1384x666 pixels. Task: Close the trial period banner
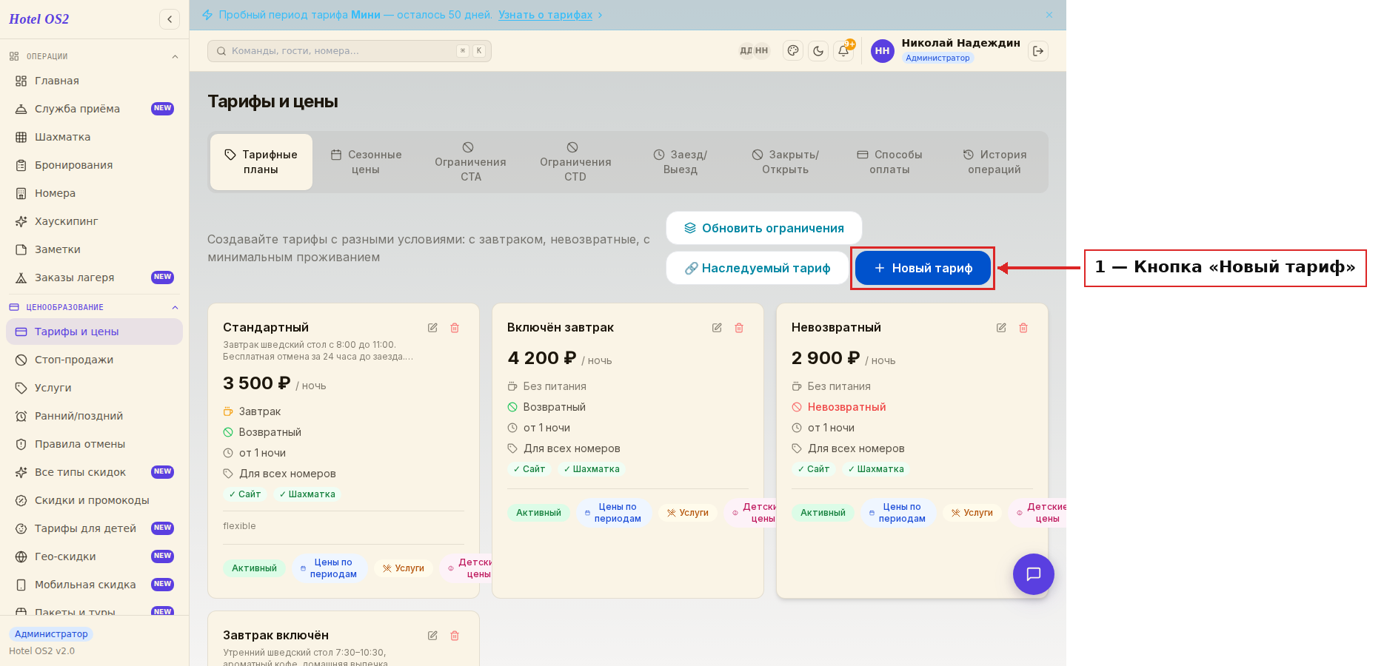[x=1049, y=15]
